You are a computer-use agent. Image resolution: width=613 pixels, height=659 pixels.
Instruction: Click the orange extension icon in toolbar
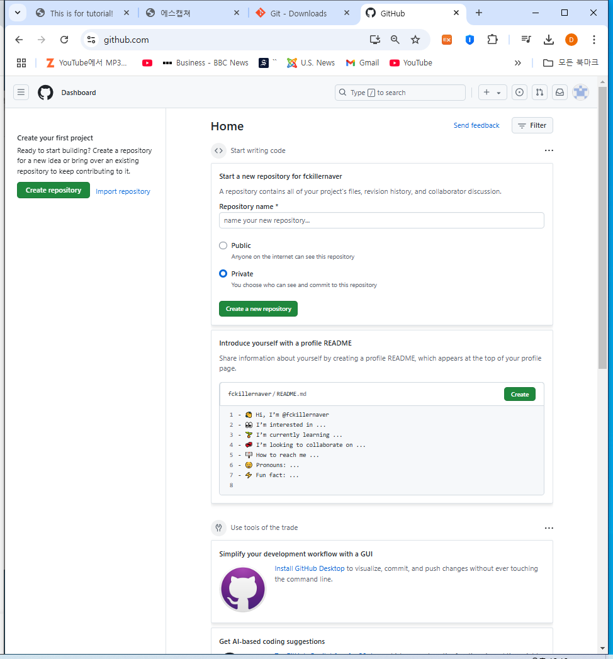(x=447, y=40)
